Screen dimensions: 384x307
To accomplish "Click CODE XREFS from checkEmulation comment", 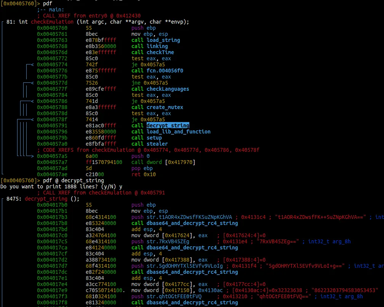I will (x=148, y=150).
